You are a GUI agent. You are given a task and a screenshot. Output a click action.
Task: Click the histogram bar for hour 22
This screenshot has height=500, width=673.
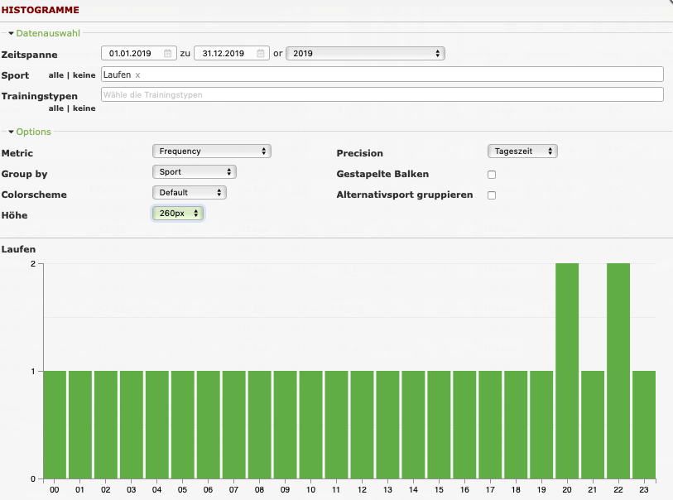[x=618, y=371]
